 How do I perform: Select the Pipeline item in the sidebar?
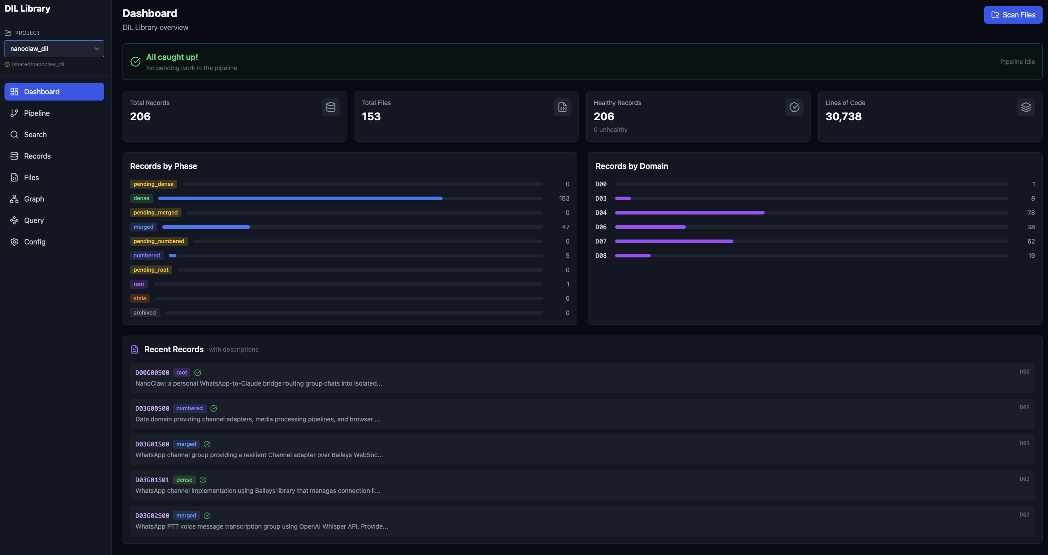click(37, 113)
